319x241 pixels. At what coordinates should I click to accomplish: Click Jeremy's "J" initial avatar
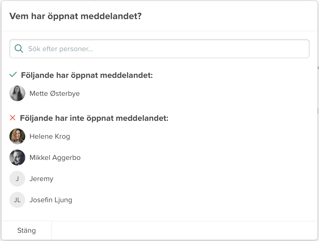(17, 179)
